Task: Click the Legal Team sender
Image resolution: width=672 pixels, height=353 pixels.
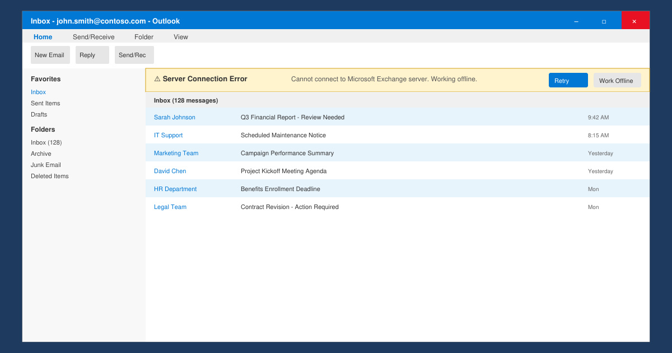Action: [x=170, y=207]
